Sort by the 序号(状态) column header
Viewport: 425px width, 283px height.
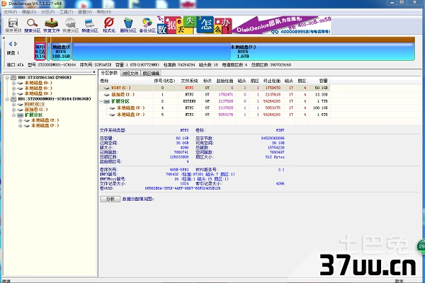164,81
